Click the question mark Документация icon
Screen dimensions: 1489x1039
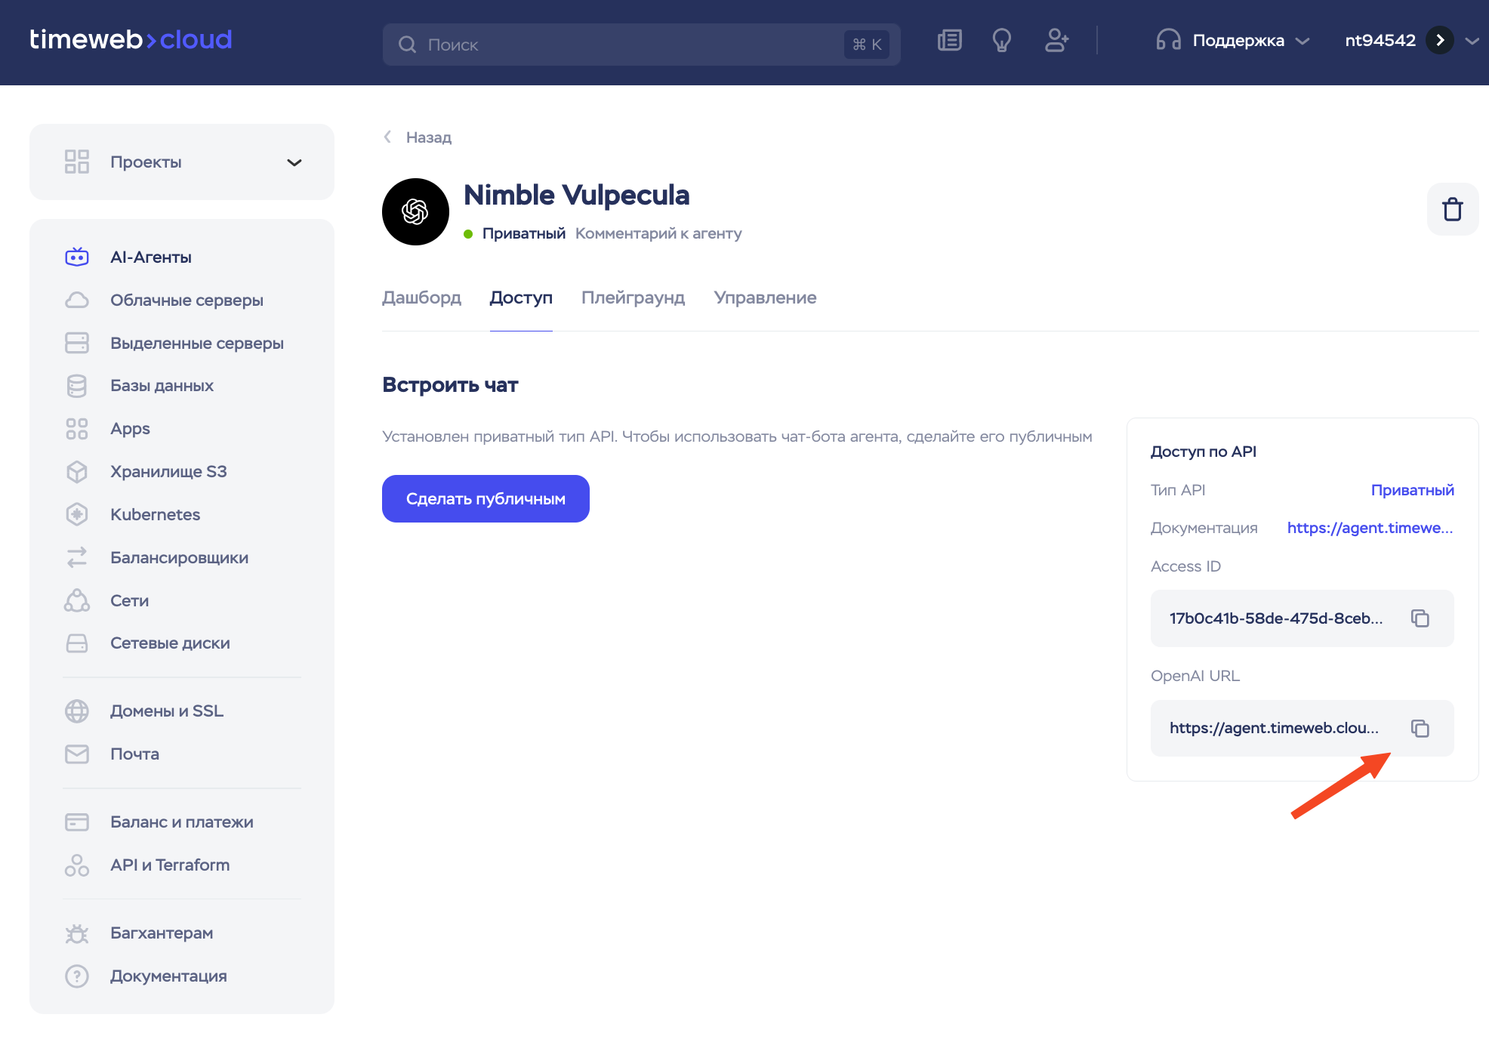coord(77,976)
